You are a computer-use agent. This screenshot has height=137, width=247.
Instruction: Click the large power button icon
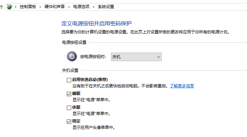tap(72, 57)
